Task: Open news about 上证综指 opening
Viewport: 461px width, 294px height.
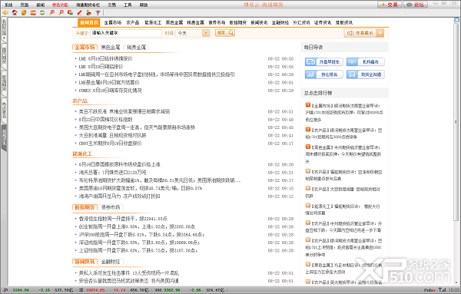Action: tap(138, 250)
